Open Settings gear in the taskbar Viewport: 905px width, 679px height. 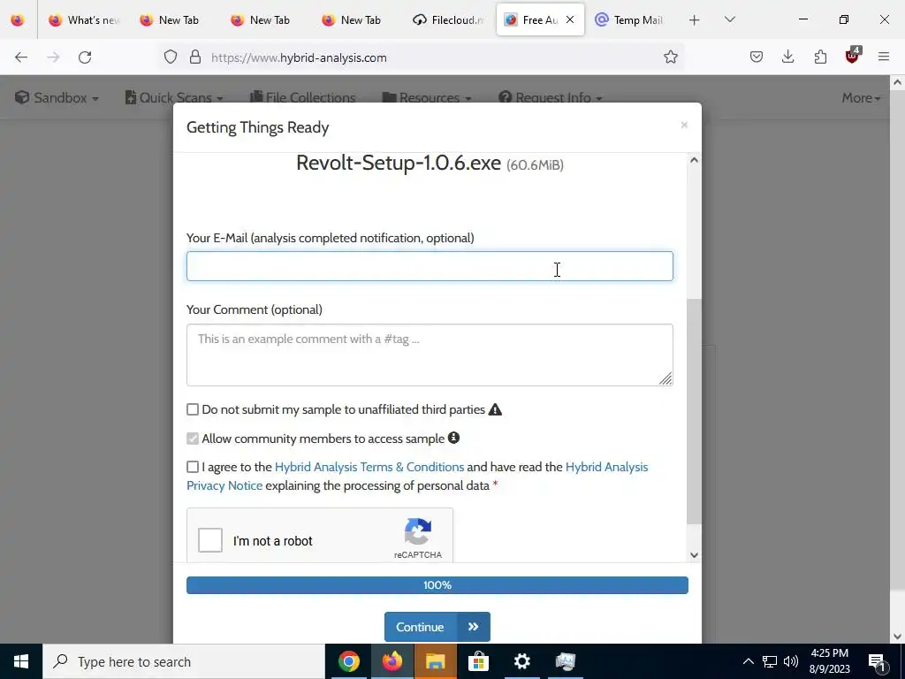tap(521, 661)
